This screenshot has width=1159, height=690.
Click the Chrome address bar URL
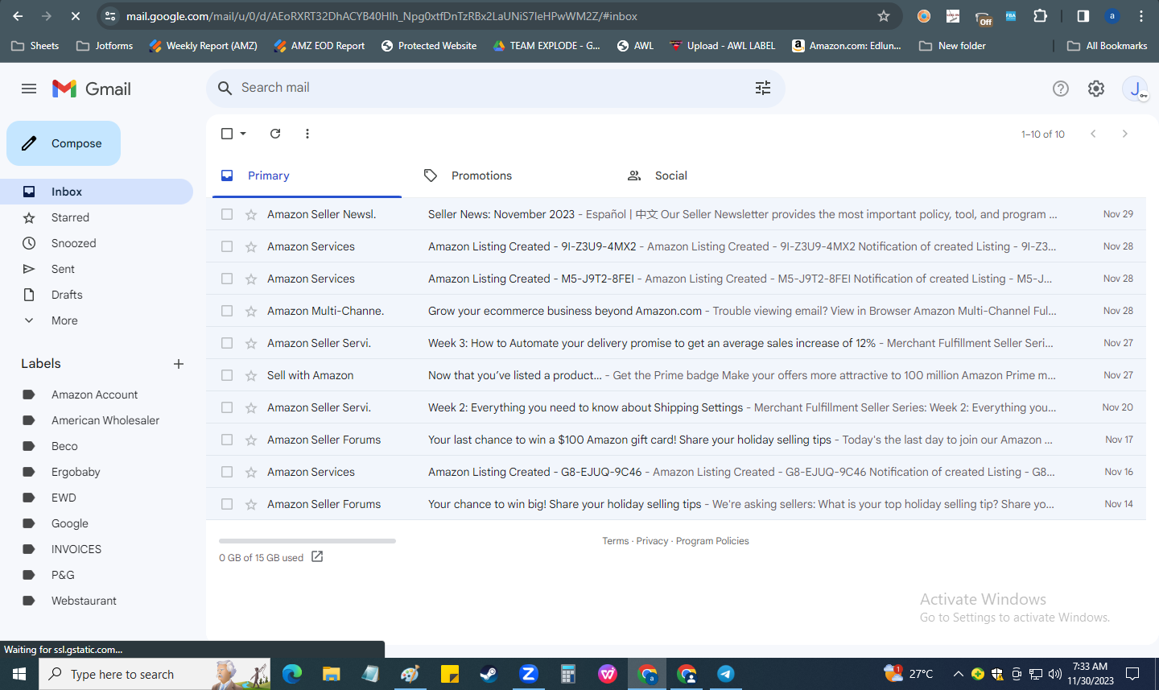pyautogui.click(x=382, y=16)
